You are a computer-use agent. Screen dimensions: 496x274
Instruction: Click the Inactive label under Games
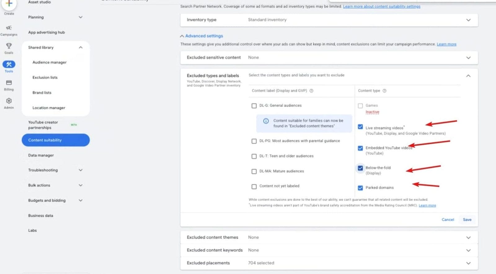point(372,112)
